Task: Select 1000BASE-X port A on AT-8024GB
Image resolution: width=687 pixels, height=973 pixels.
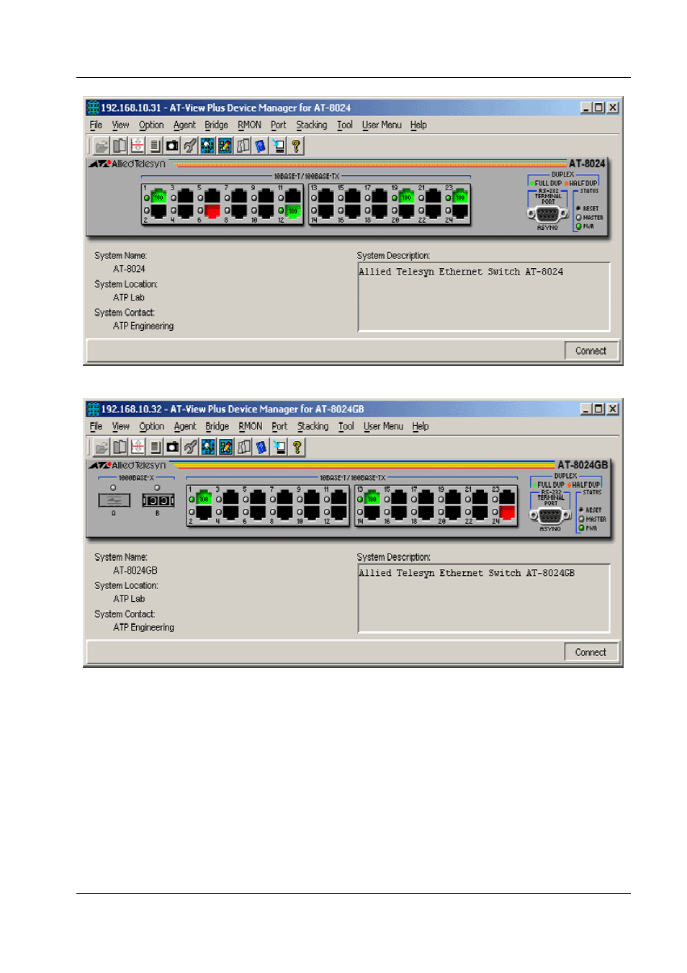Action: coord(114,500)
